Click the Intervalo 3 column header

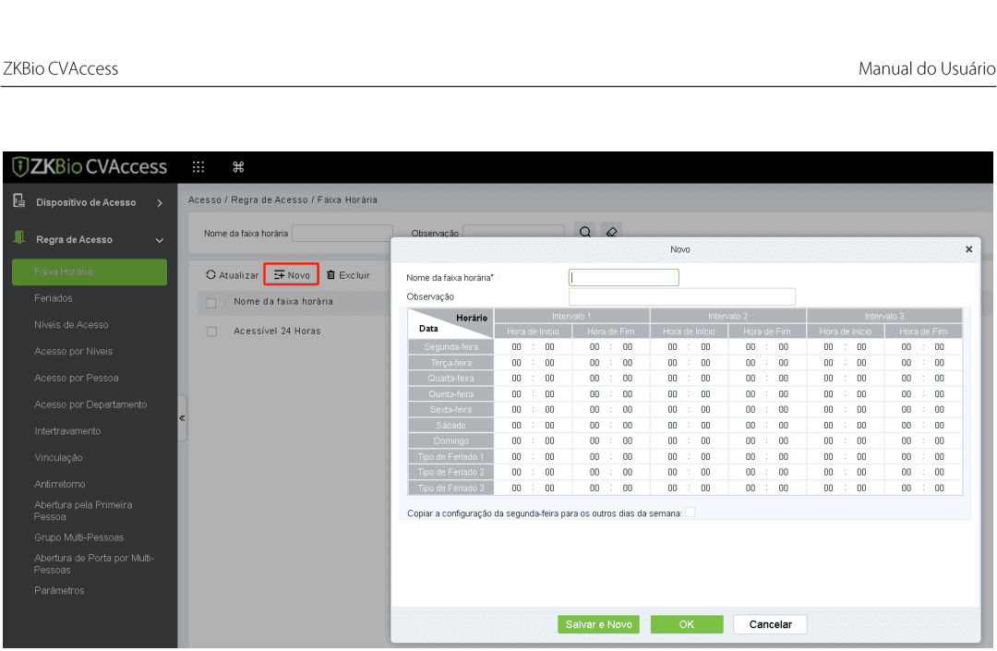point(884,316)
